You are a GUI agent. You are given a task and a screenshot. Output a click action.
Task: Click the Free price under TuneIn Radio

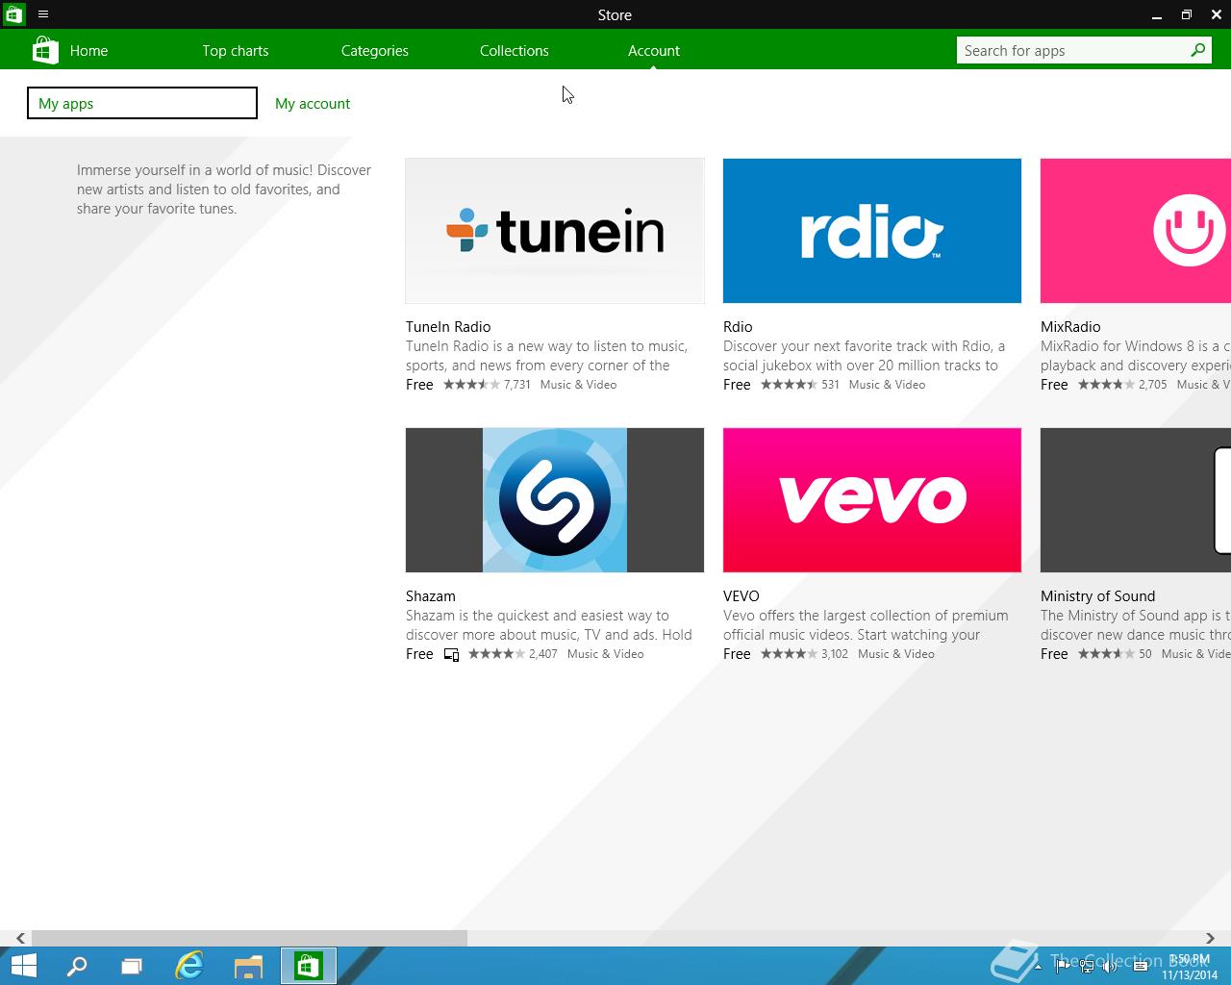point(419,385)
